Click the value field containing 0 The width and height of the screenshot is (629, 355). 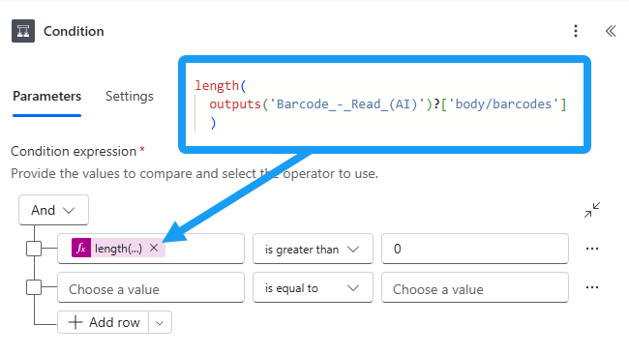[x=475, y=249]
